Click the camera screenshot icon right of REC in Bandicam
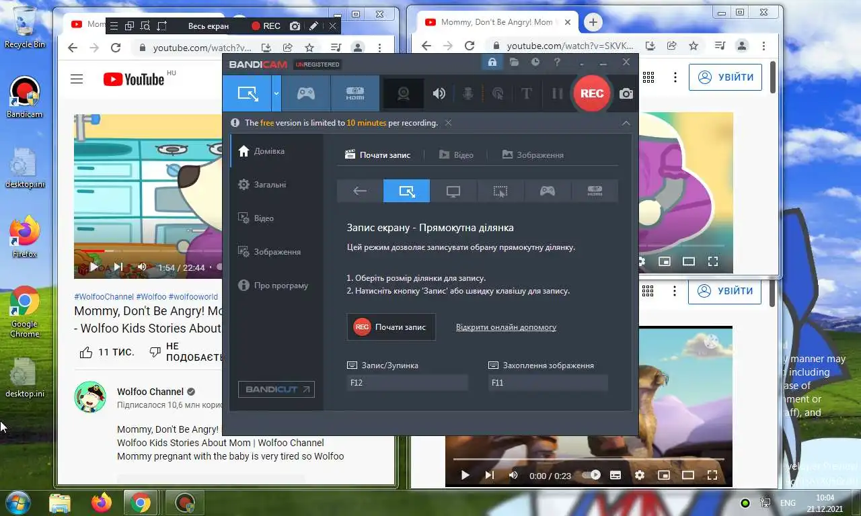 (626, 93)
